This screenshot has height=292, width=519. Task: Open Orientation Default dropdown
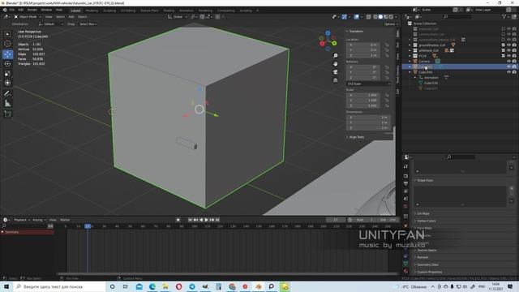point(51,24)
